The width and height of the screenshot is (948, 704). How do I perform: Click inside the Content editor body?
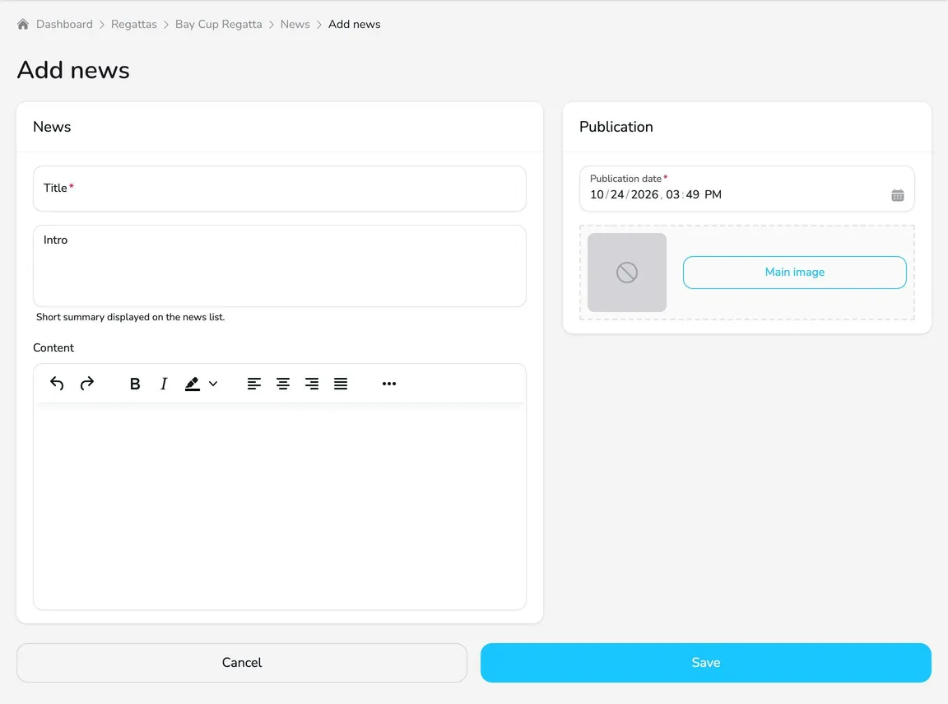(279, 506)
